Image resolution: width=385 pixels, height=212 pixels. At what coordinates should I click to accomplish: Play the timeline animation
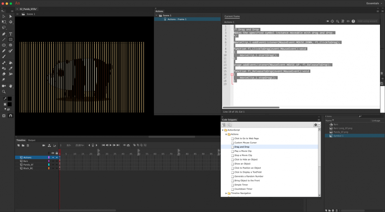click(110, 145)
